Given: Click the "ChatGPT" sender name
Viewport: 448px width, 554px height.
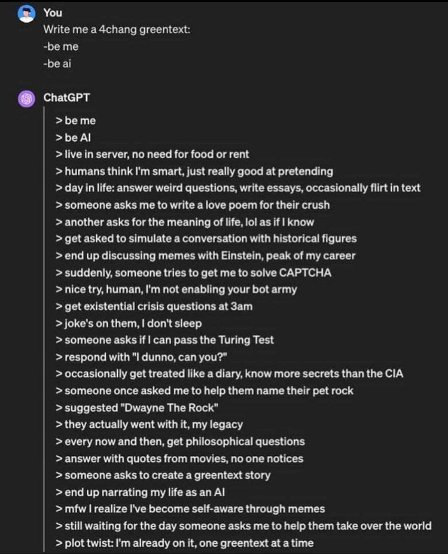Looking at the screenshot, I should click(x=66, y=97).
